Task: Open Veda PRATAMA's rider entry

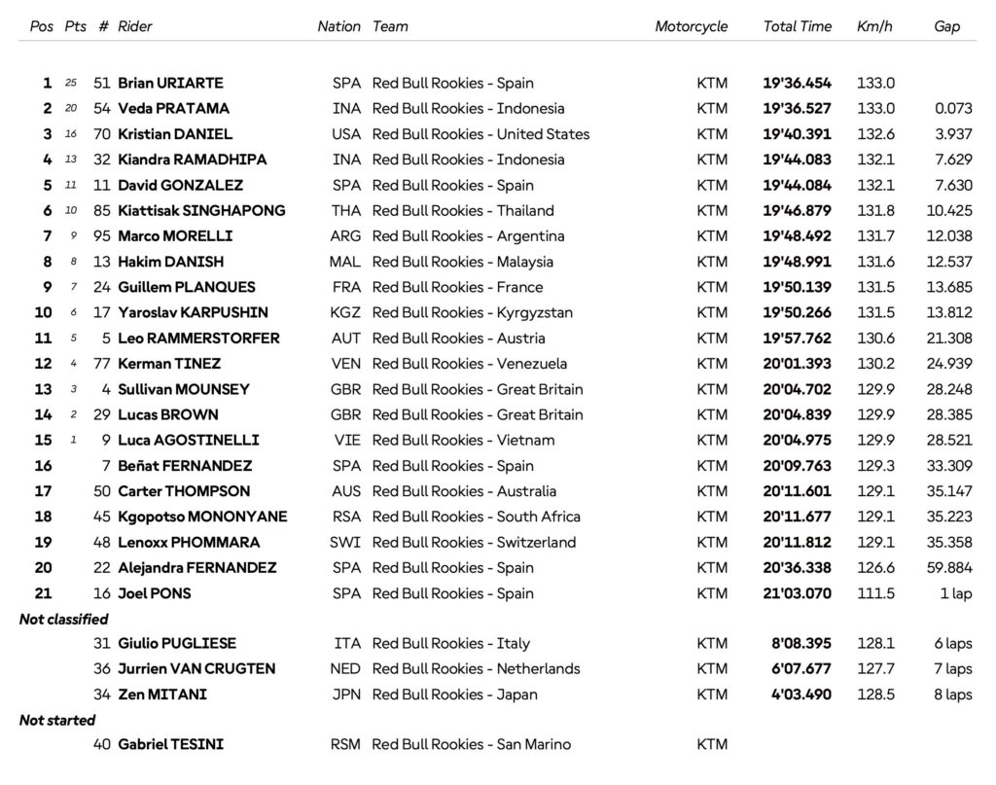Action: [173, 109]
